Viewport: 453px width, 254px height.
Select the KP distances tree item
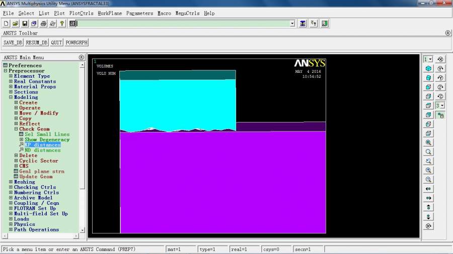point(42,145)
